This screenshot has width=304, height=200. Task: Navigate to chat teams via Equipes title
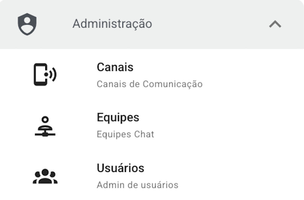118,117
